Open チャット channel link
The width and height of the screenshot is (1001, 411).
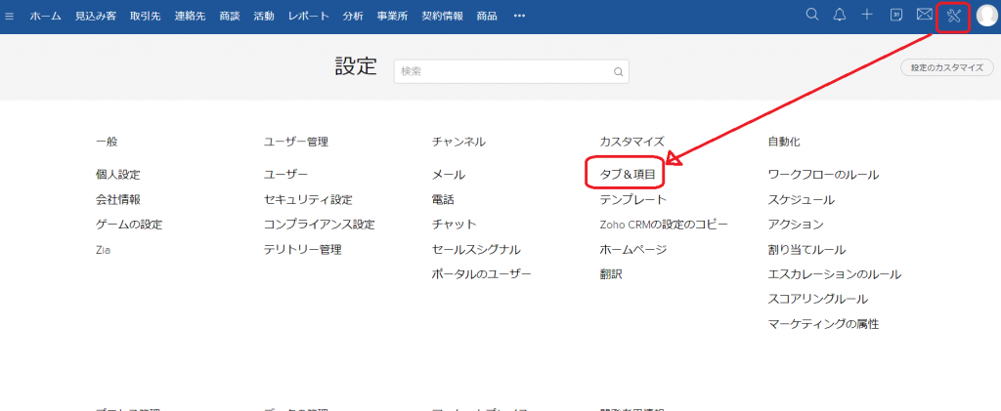[454, 225]
